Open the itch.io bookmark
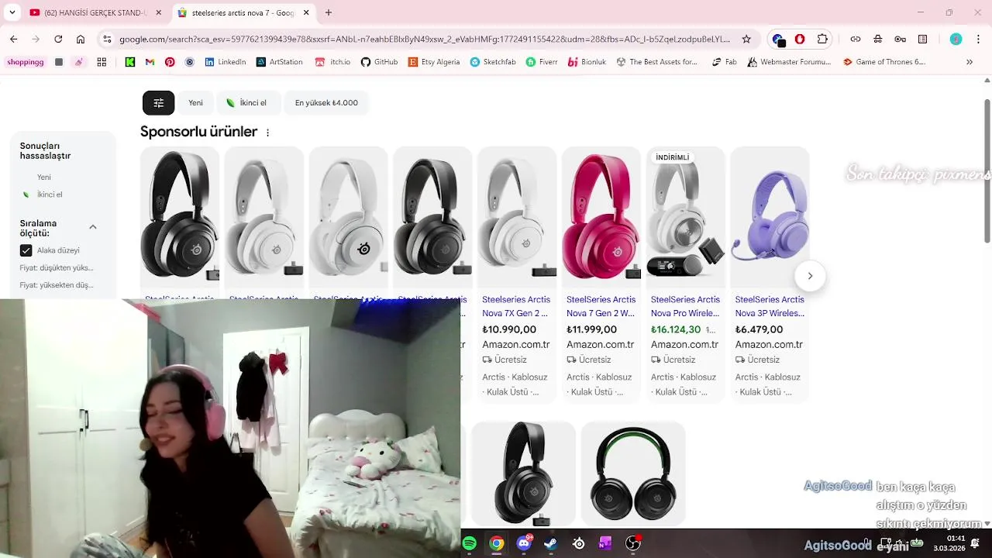 (x=332, y=62)
